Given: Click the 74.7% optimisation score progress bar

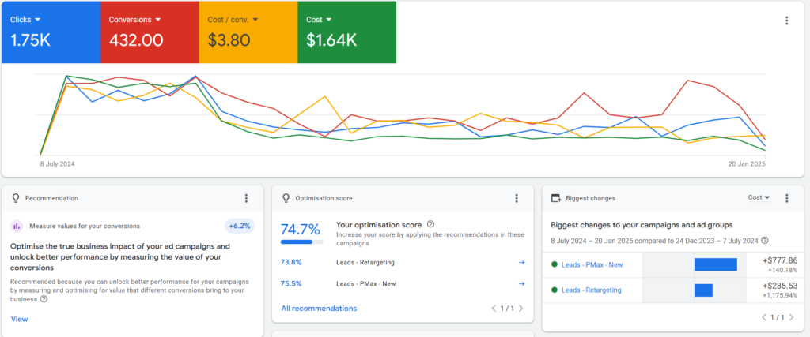Looking at the screenshot, I should 302,243.
